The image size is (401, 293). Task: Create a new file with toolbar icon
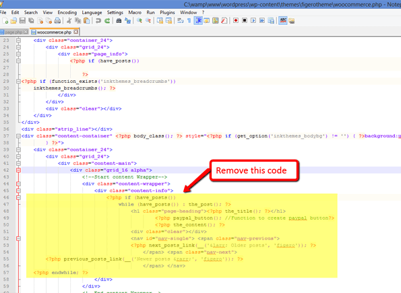pyautogui.click(x=5, y=21)
